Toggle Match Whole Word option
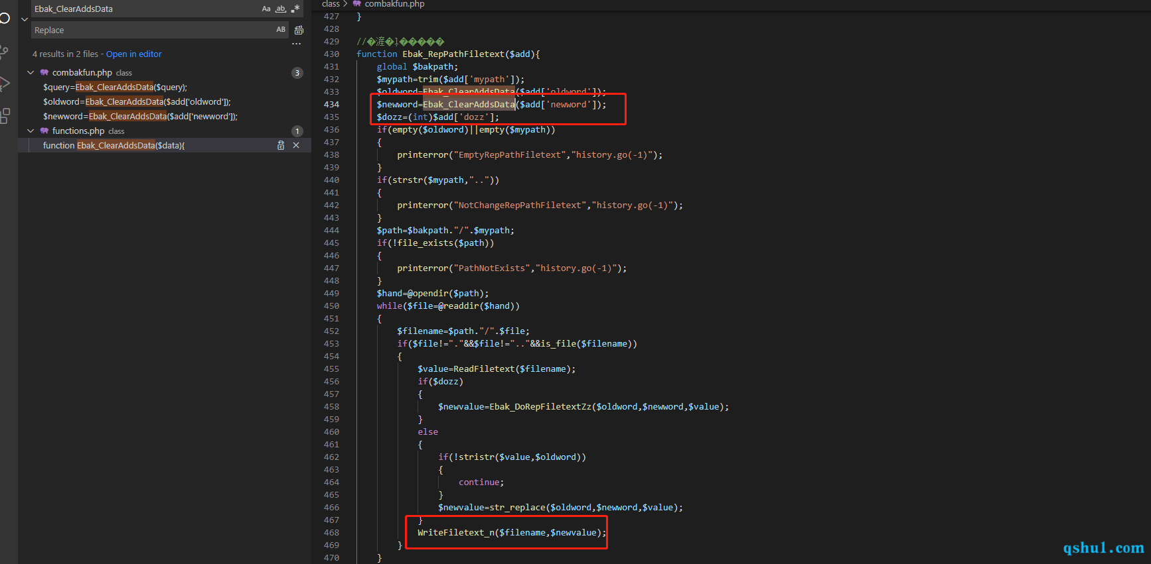The height and width of the screenshot is (564, 1151). coord(281,9)
